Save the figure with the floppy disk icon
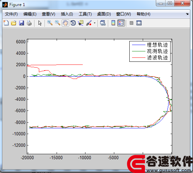This screenshot has width=193, height=173. tap(21, 23)
